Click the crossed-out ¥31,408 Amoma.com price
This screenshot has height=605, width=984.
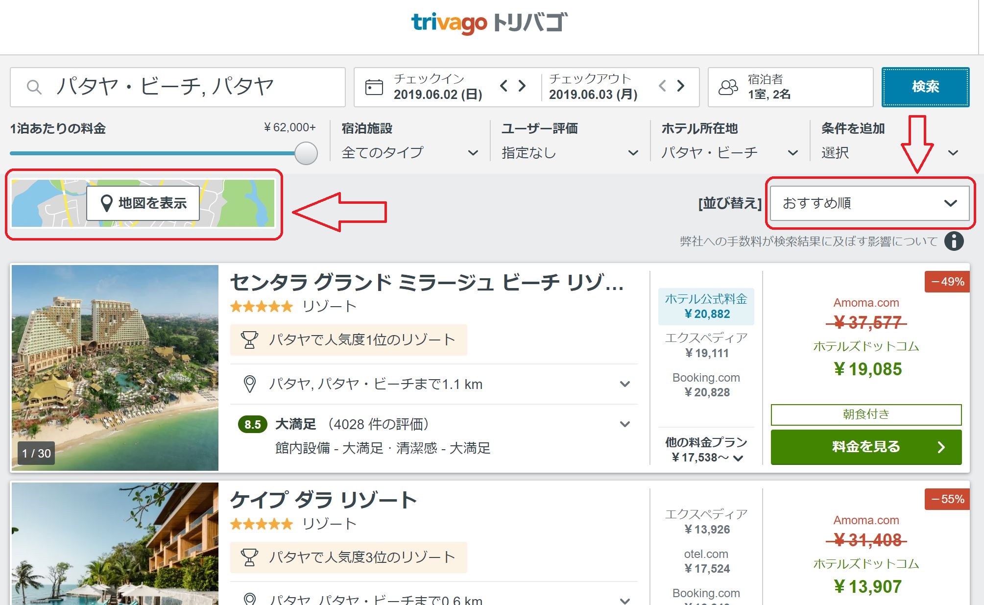tap(866, 540)
